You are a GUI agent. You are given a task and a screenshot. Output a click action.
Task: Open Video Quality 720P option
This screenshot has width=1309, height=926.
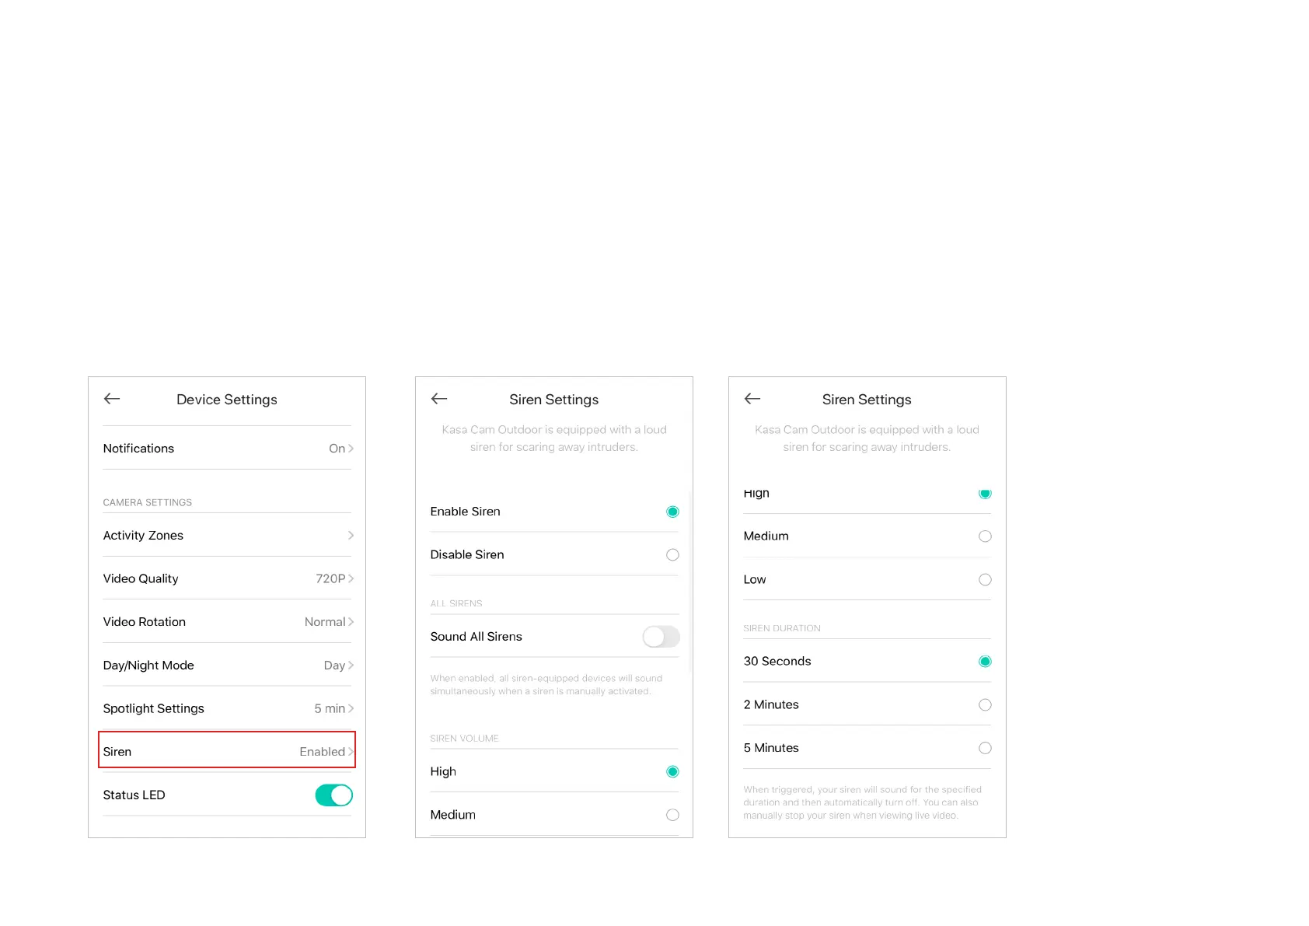[x=335, y=578]
